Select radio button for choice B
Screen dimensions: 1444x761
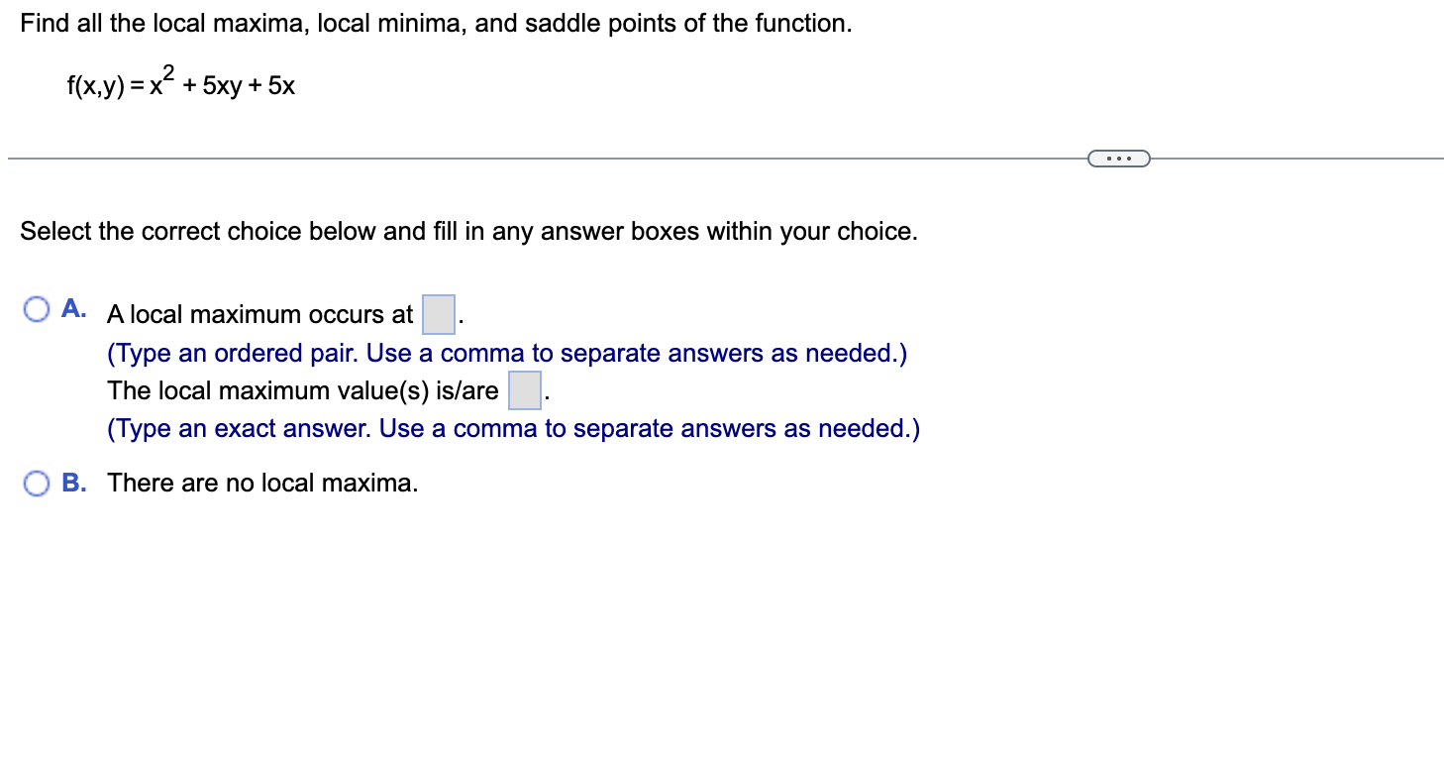pyautogui.click(x=36, y=483)
